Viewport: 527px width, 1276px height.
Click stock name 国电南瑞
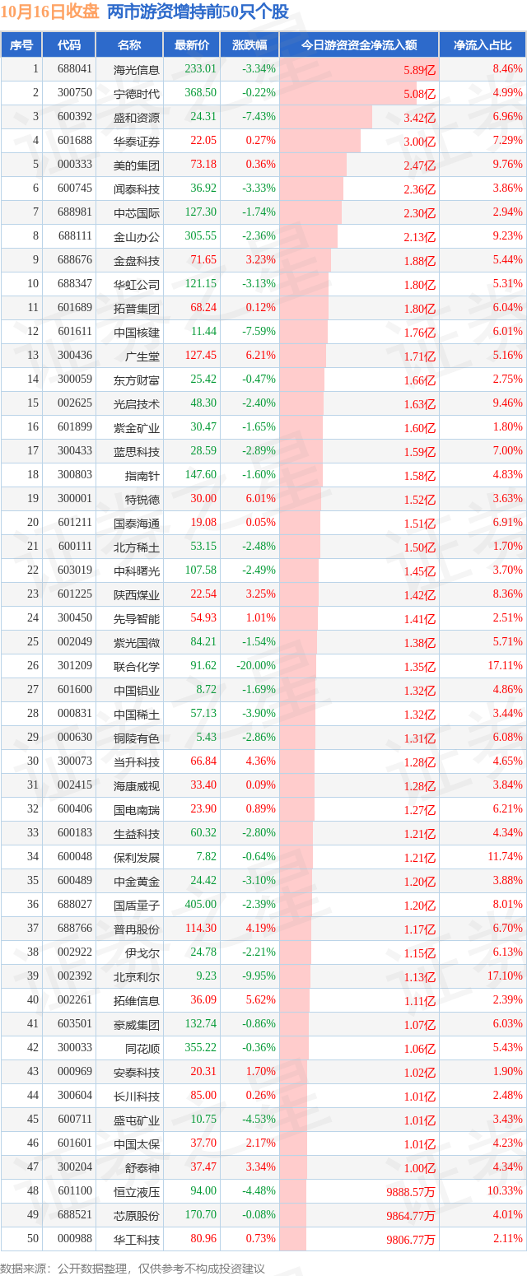[137, 809]
